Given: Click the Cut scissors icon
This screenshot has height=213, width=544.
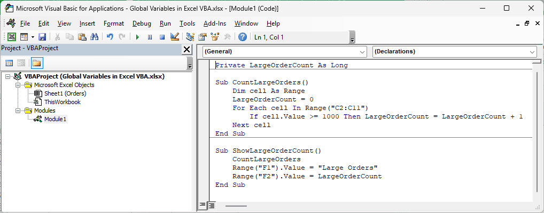Looking at the screenshot, I should tap(58, 37).
